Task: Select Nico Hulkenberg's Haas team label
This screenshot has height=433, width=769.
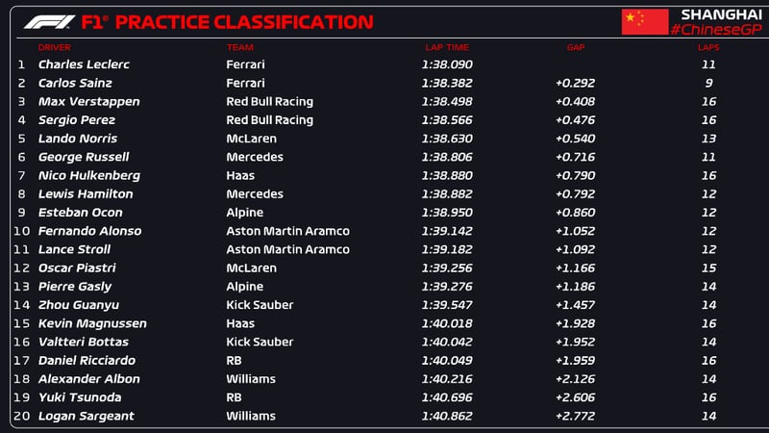Action: 239,175
